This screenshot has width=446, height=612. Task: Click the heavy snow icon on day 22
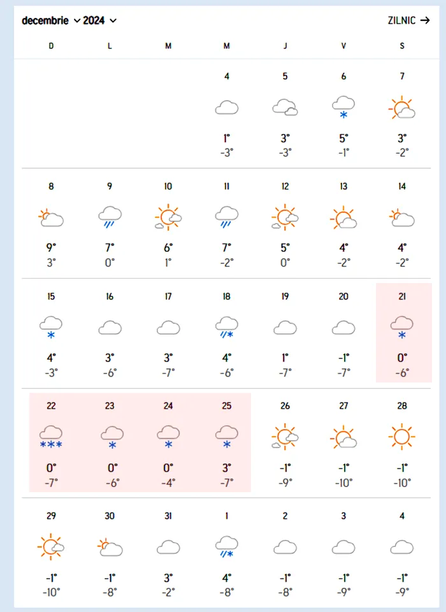click(51, 436)
